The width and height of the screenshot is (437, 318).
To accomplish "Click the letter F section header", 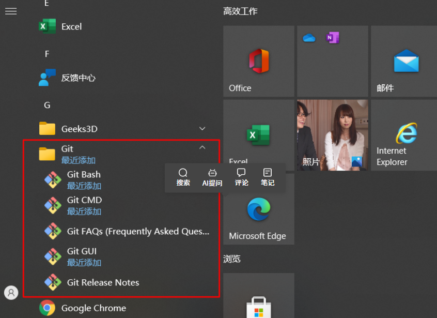I will pyautogui.click(x=47, y=54).
